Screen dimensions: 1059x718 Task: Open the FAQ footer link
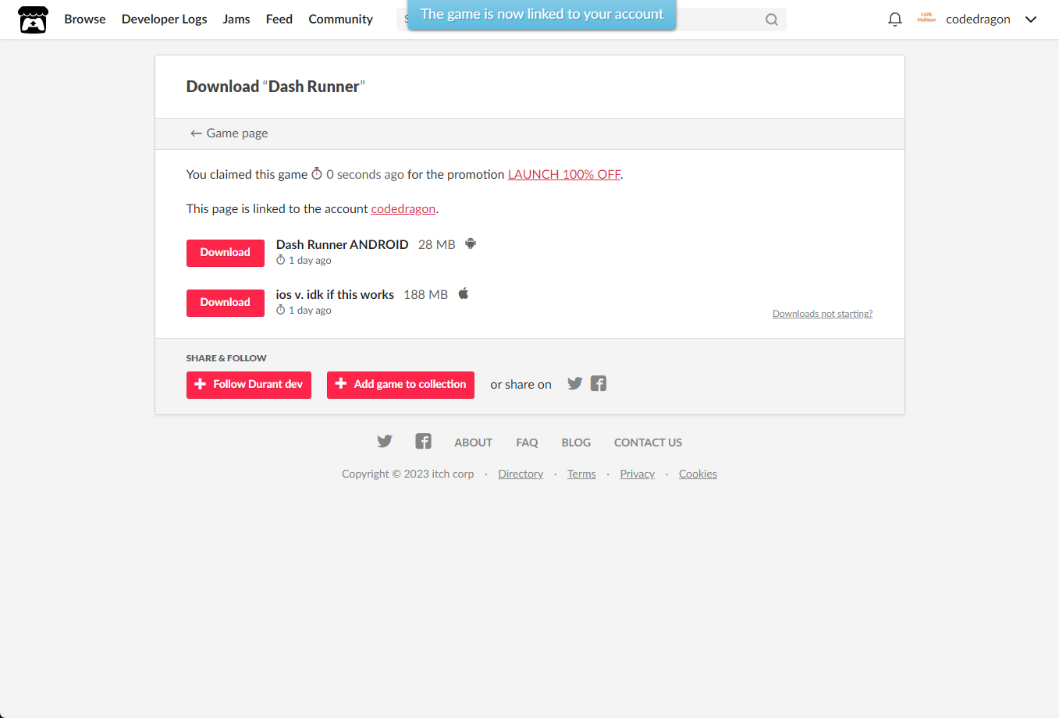[x=527, y=443]
